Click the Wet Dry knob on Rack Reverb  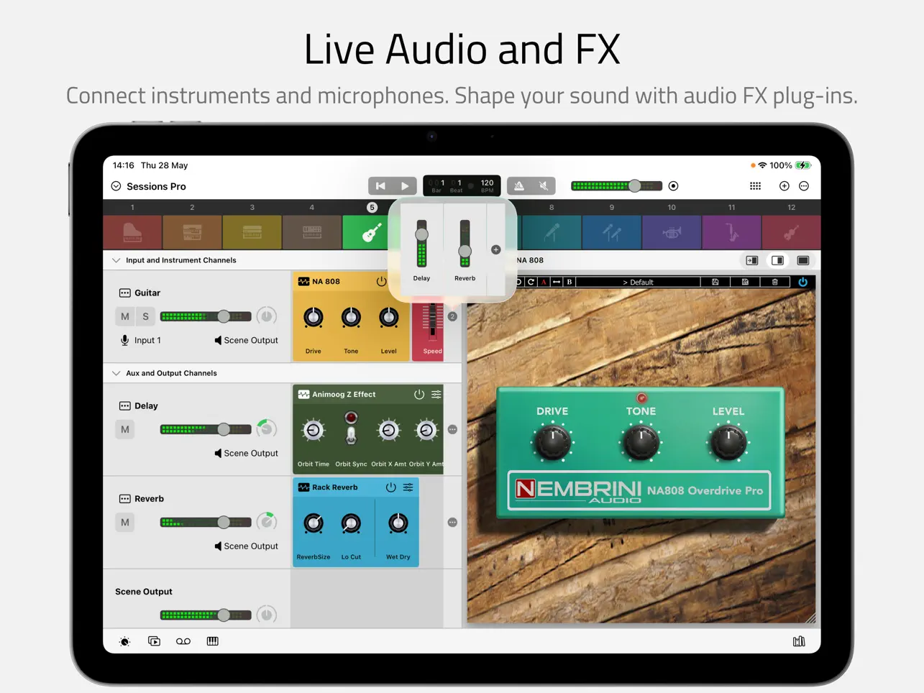[398, 523]
